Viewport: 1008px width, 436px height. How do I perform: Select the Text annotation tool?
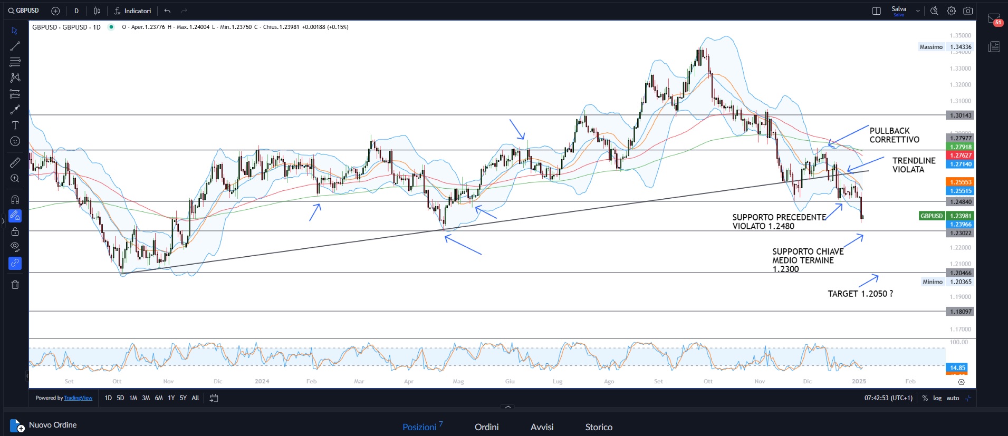(x=15, y=125)
